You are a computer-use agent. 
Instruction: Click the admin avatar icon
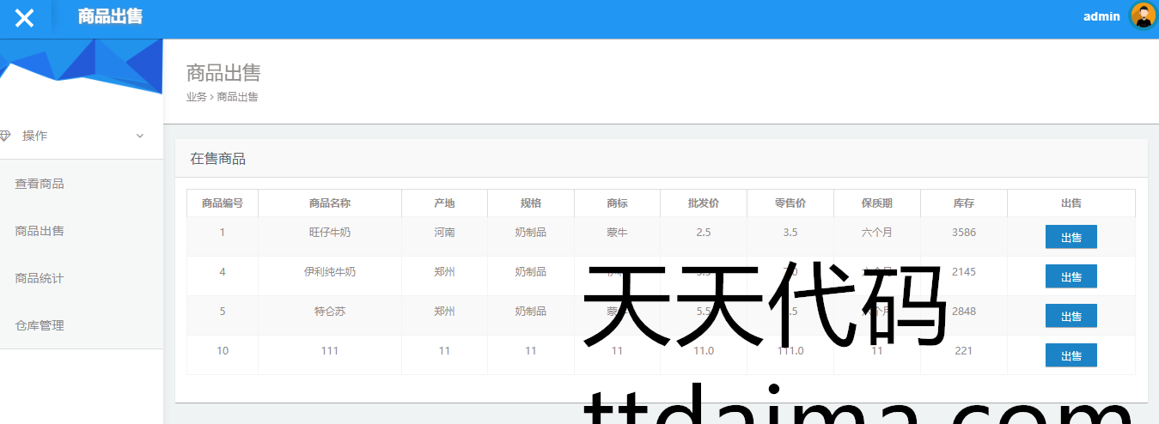1143,15
